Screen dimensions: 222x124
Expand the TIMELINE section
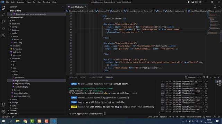[x=13, y=113]
